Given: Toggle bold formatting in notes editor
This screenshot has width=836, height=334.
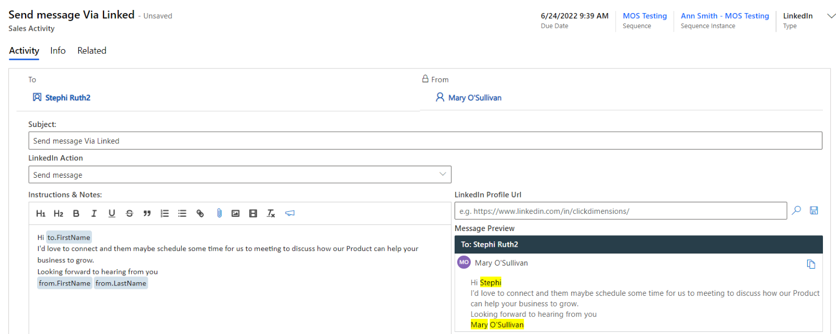Looking at the screenshot, I should (76, 213).
